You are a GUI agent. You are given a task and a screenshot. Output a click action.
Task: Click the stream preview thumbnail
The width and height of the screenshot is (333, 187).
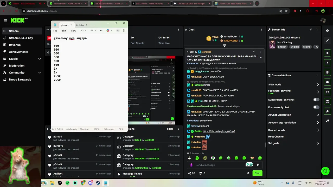coord(151,90)
